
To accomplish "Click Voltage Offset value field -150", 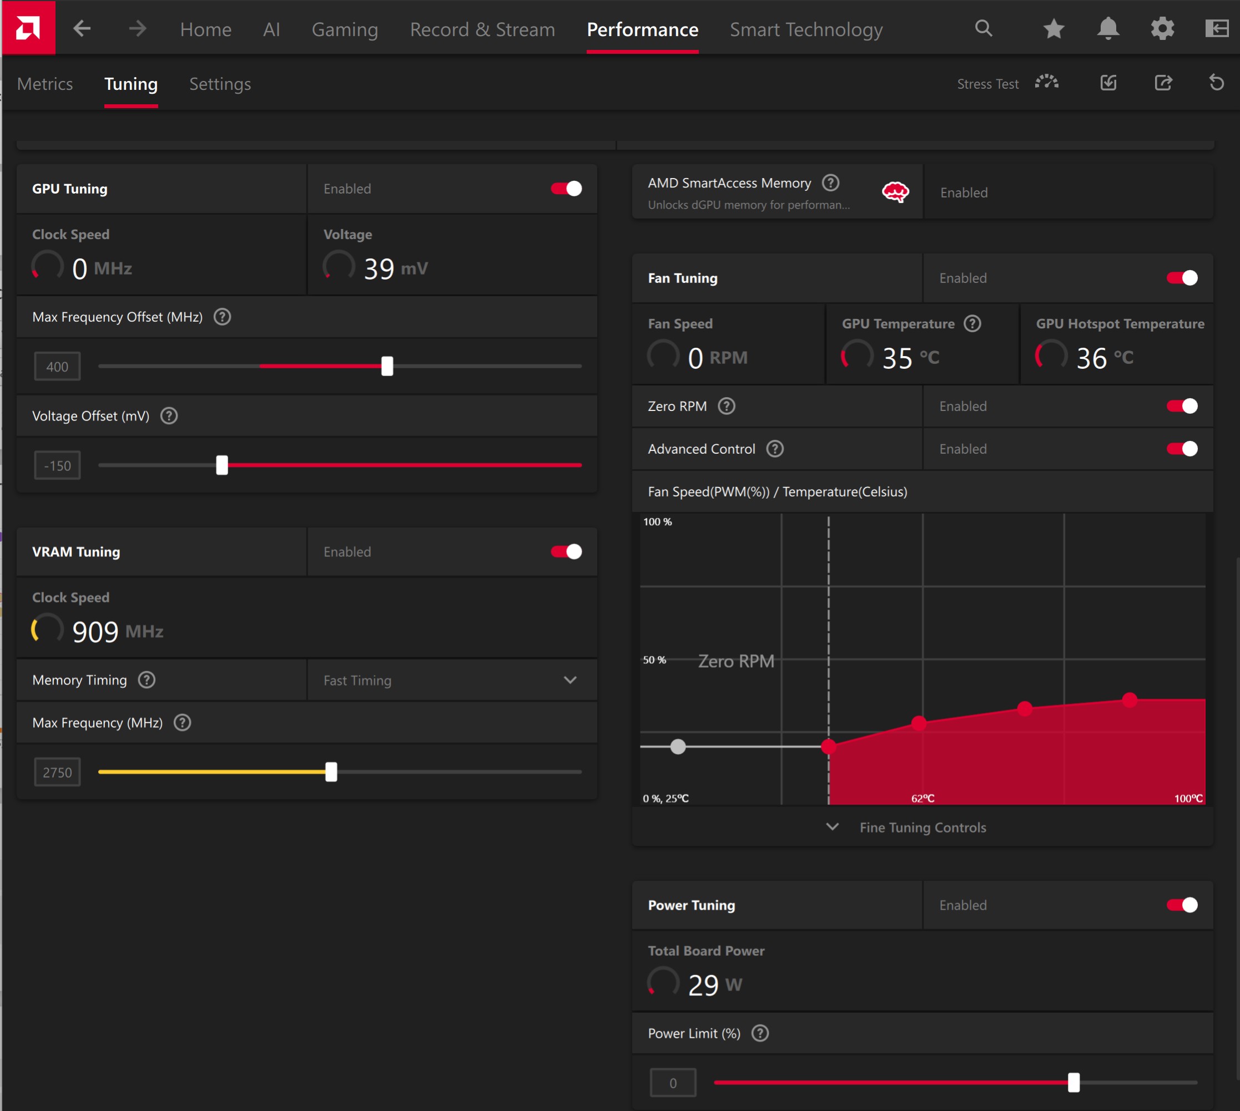I will click(57, 465).
